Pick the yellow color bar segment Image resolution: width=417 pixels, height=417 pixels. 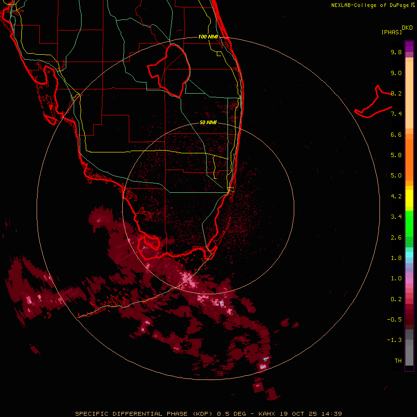(x=409, y=198)
